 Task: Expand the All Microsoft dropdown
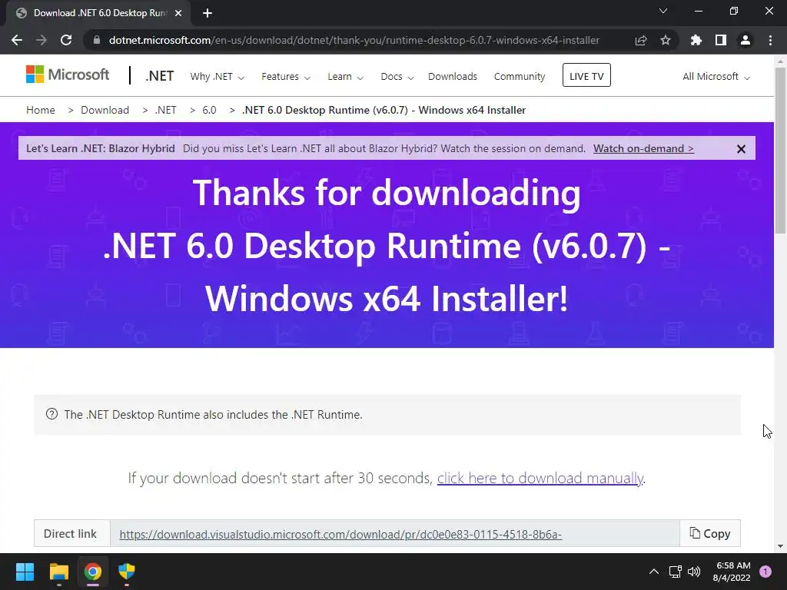[716, 77]
